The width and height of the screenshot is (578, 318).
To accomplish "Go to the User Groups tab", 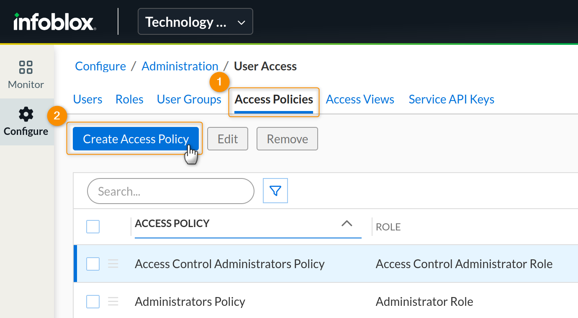I will (189, 99).
